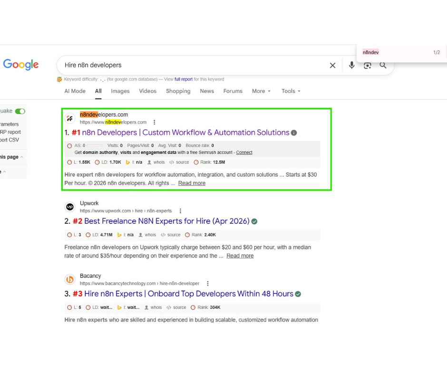Expand the More search filters dropdown
Viewport: 447px width, 367px height.
click(x=261, y=91)
